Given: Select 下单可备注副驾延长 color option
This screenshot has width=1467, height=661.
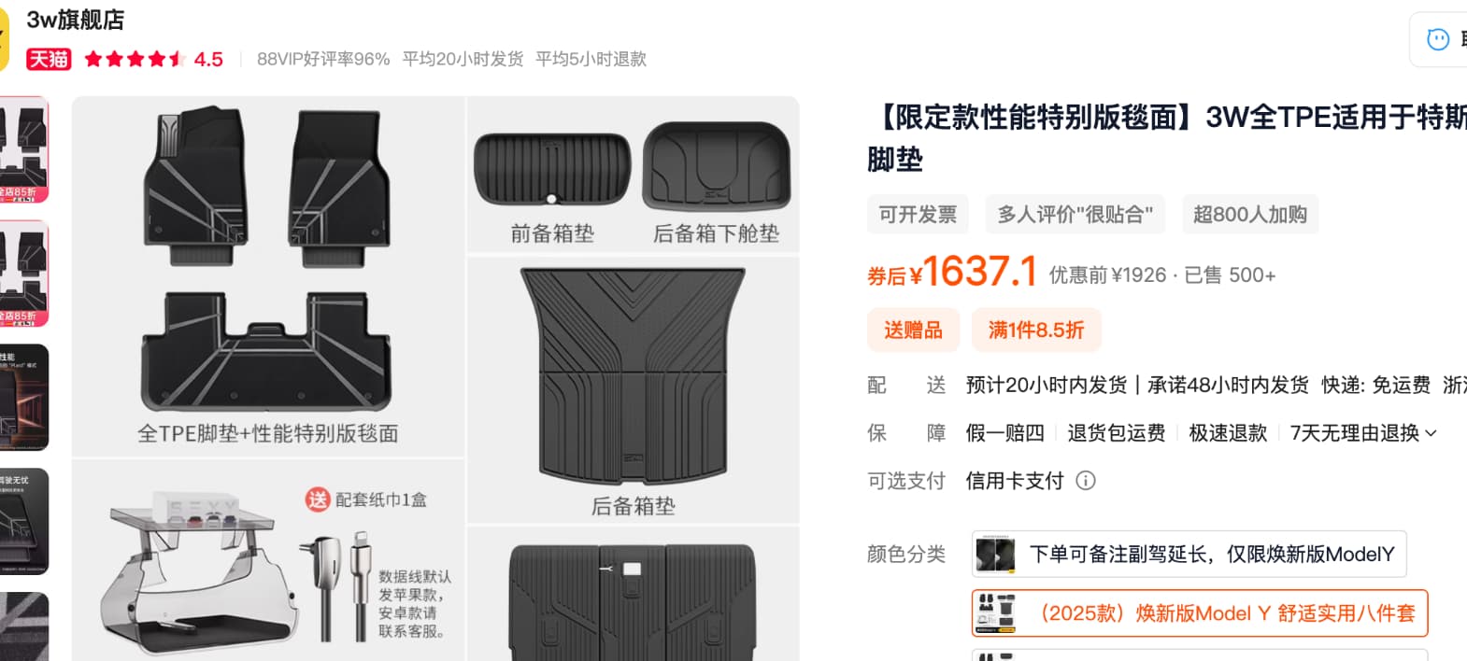Looking at the screenshot, I should pyautogui.click(x=1189, y=555).
